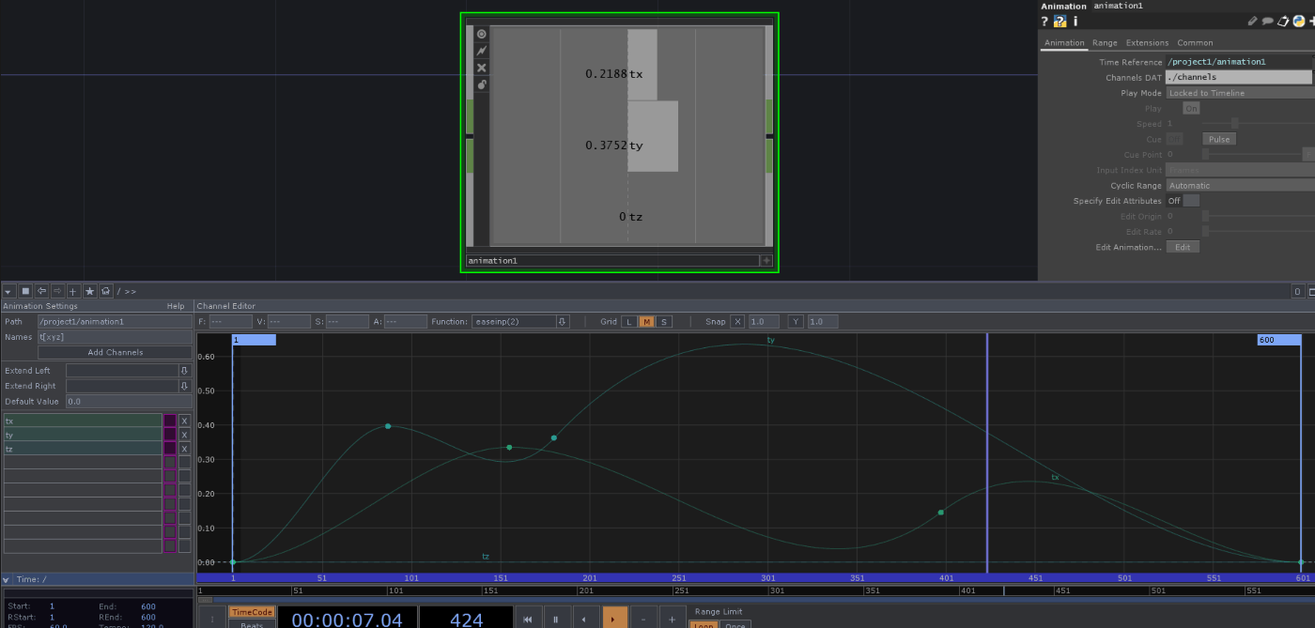
Task: Open the pane options dropdown arrow
Action: click(x=8, y=292)
